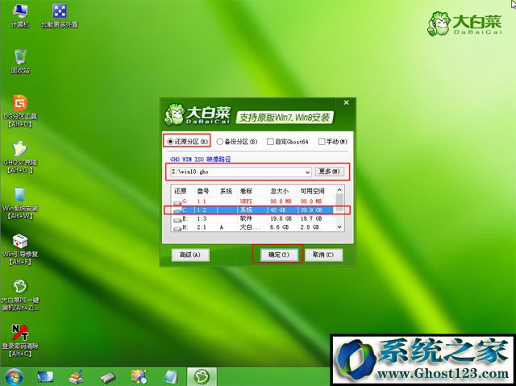
Task: Launch 大白菜PE一键装机 desktop icon
Action: click(x=20, y=295)
